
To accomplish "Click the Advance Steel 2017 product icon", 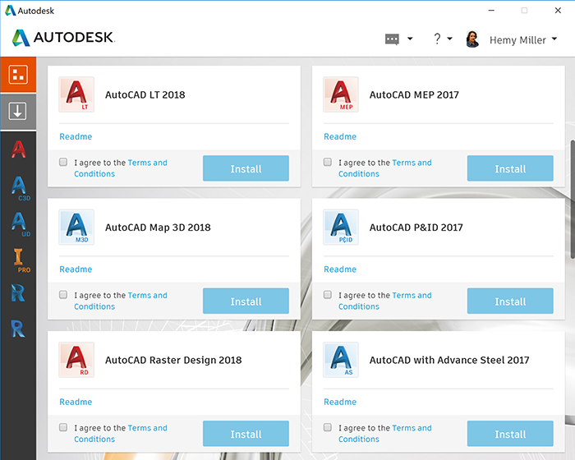I will (x=341, y=360).
